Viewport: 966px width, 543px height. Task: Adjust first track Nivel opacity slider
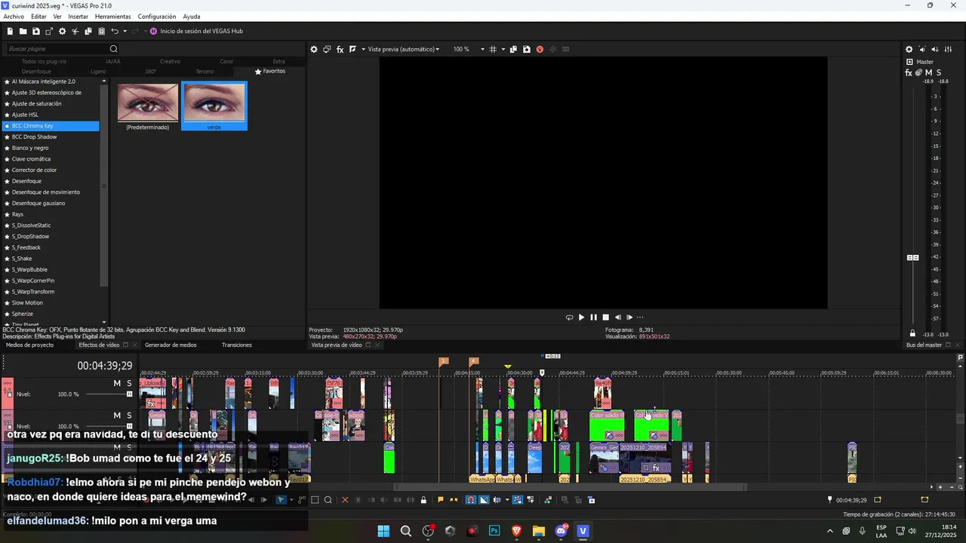pos(130,394)
